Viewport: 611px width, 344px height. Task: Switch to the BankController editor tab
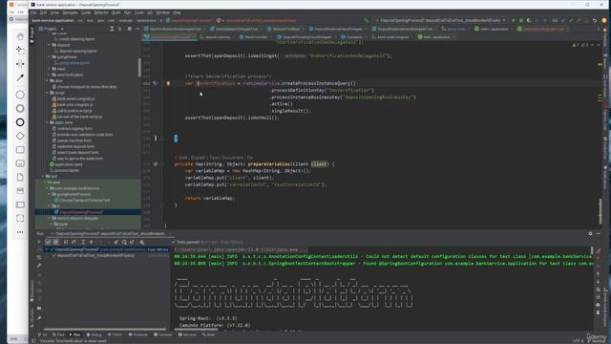pos(254,37)
